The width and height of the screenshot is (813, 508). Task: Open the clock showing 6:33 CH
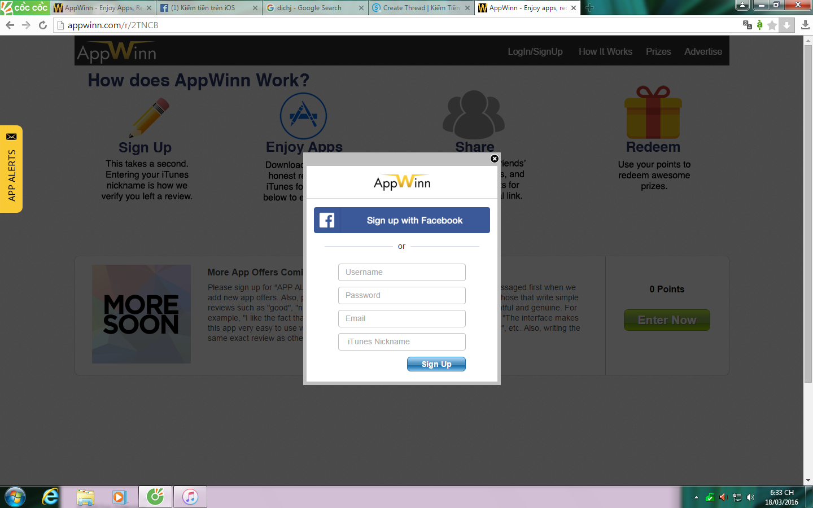point(781,497)
